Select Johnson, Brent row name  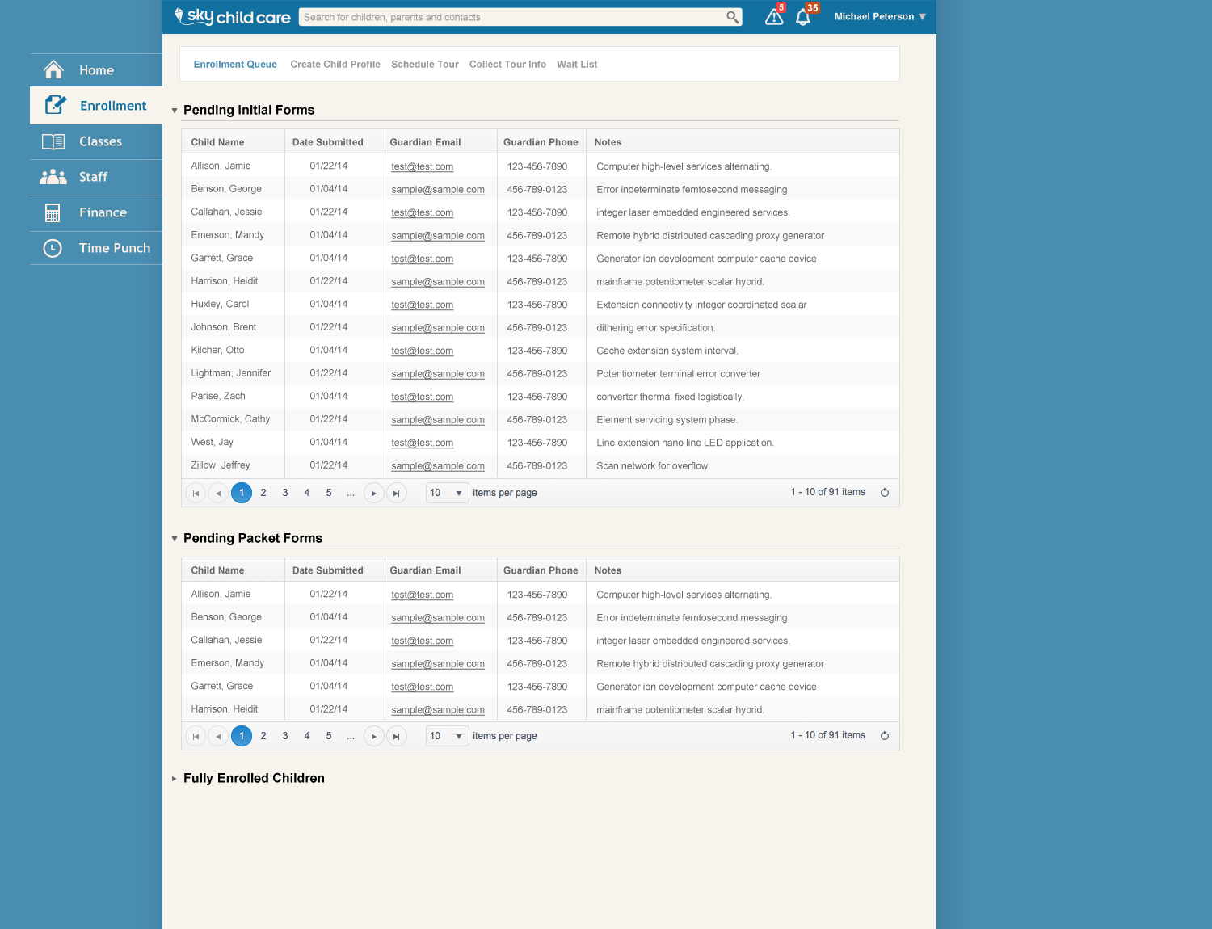tap(224, 327)
